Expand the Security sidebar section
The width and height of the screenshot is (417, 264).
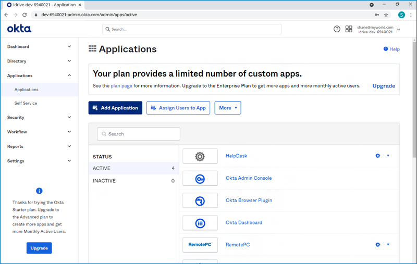39,118
